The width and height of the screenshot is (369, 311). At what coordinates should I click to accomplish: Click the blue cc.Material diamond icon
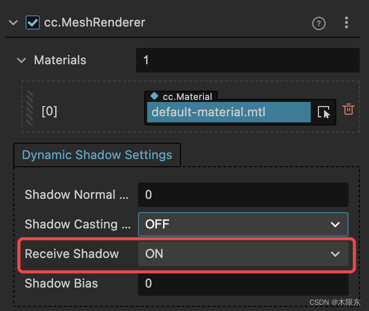pos(154,96)
